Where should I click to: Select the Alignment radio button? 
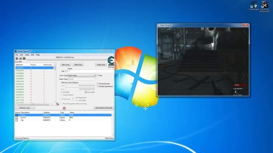pos(77,98)
